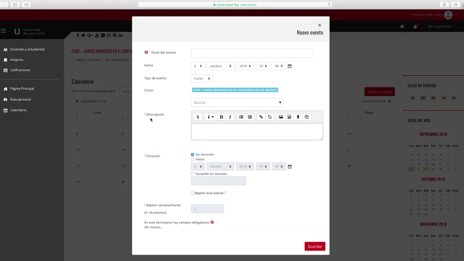Image resolution: width=464 pixels, height=261 pixels.
Task: Go to Página Principal in sidebar
Action: 22,89
